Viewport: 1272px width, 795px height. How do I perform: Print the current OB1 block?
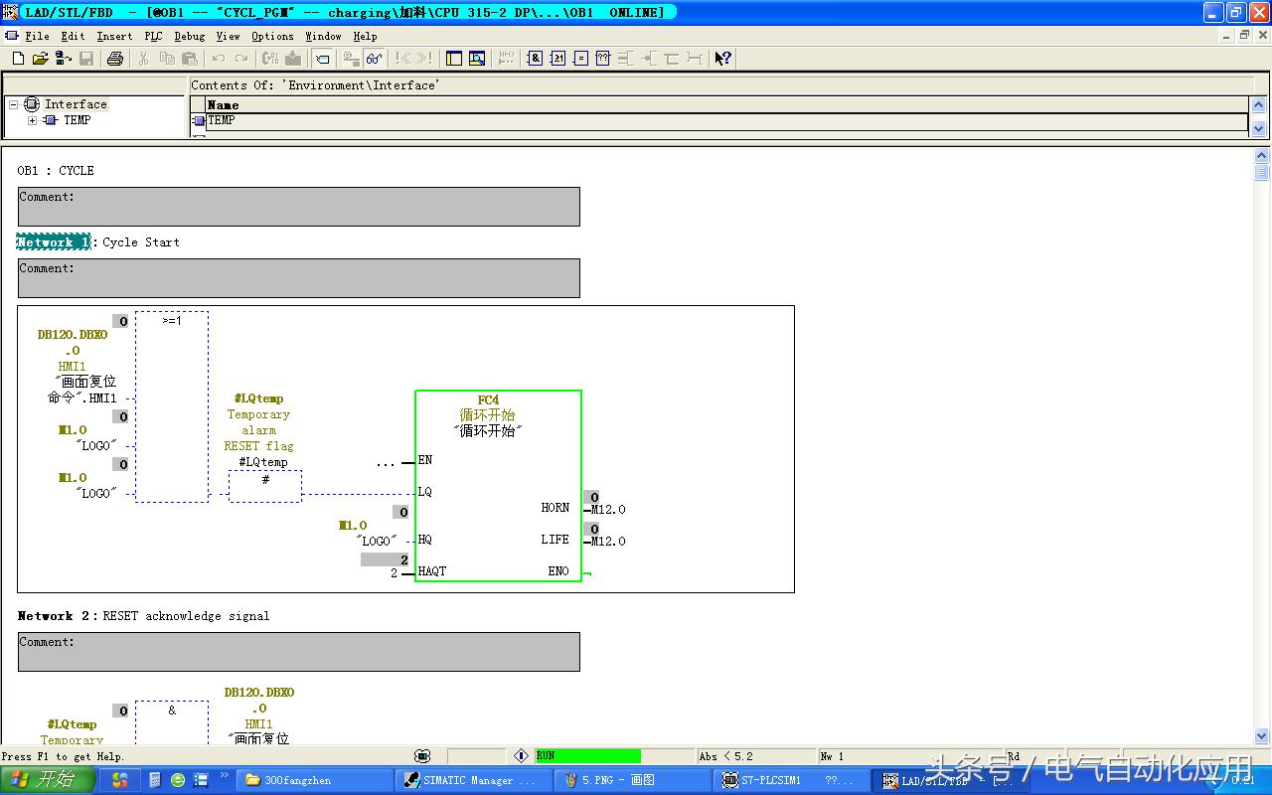(114, 58)
